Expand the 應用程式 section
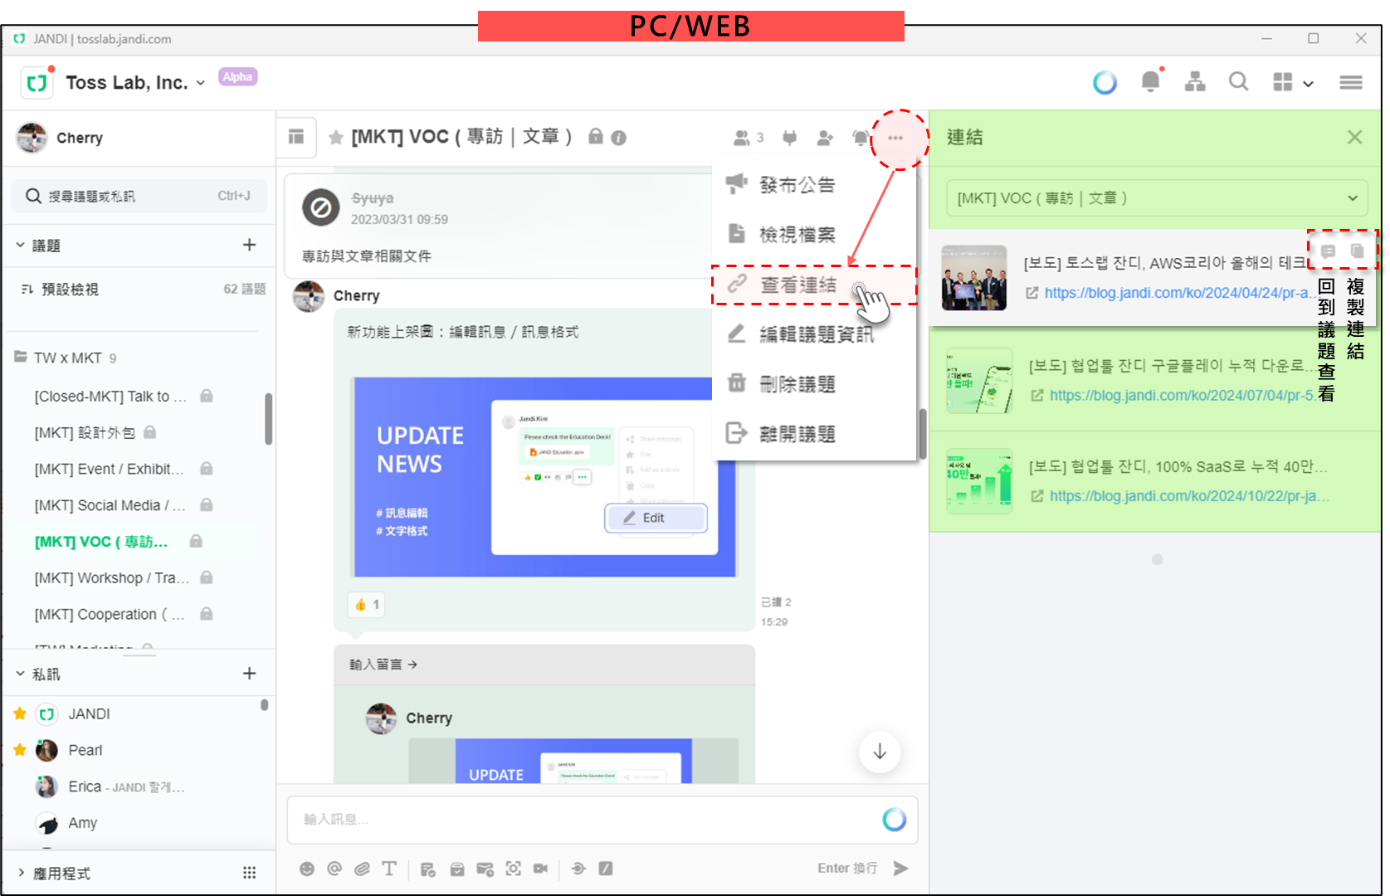Viewport: 1390px width, 896px height. pos(21,873)
